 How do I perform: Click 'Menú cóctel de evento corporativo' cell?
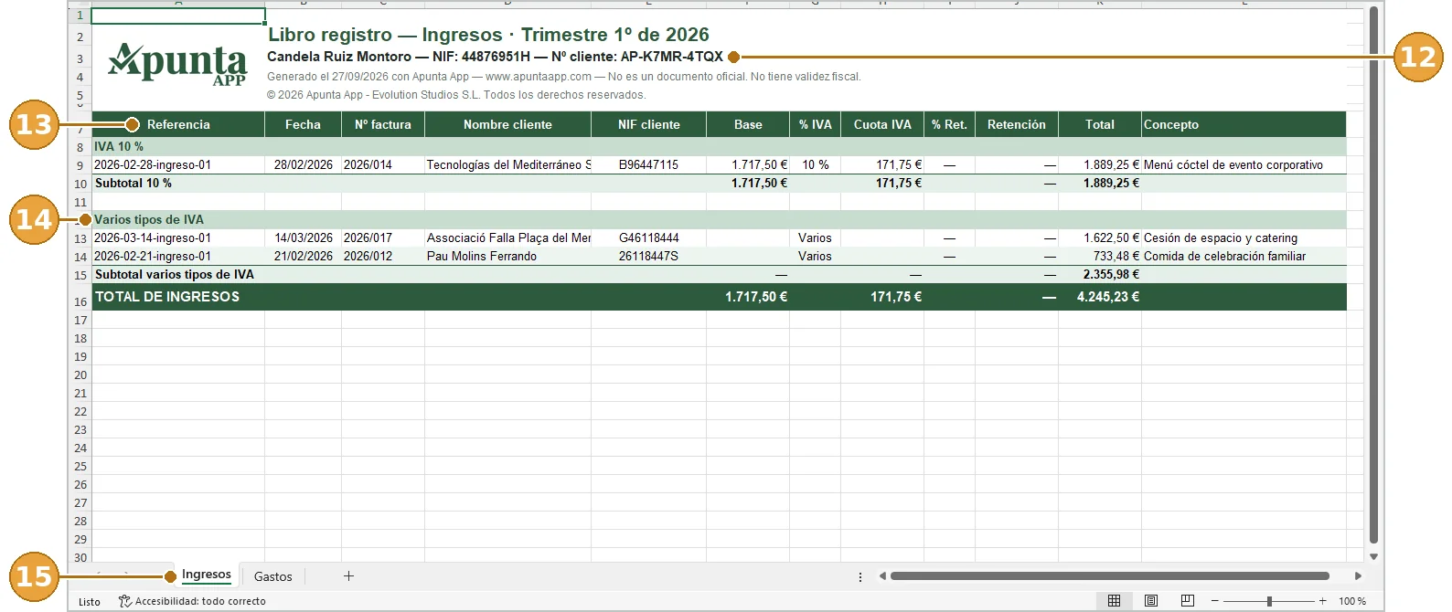(1244, 165)
